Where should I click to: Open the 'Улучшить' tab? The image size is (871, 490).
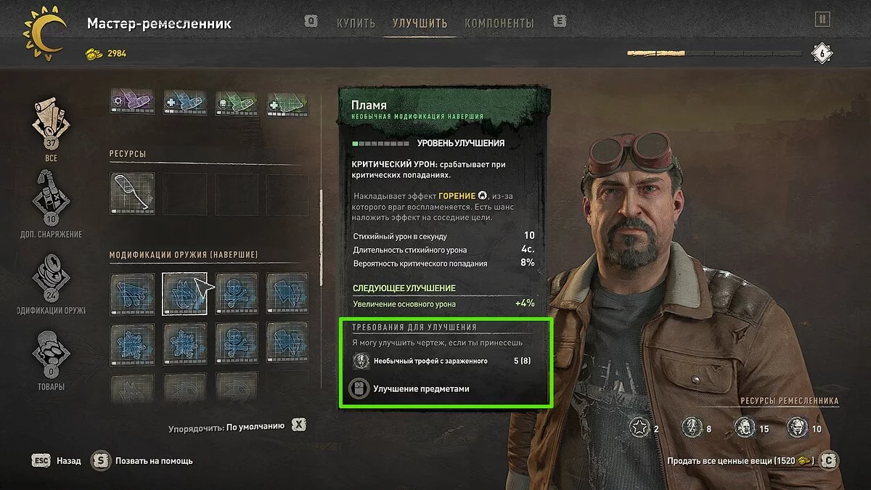point(420,23)
